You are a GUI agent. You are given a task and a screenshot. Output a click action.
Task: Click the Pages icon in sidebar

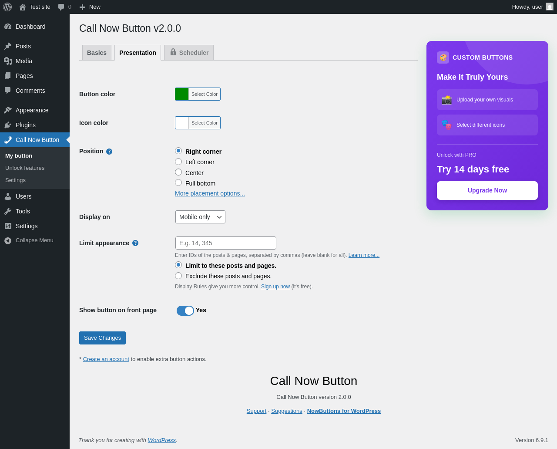[x=8, y=76]
